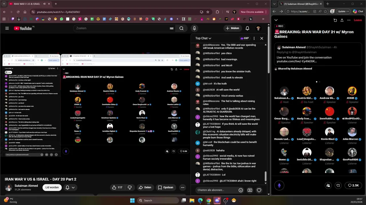Open the 2.5K comments in X Space
Image resolution: width=366 pixels, height=205 pixels.
(x=353, y=185)
